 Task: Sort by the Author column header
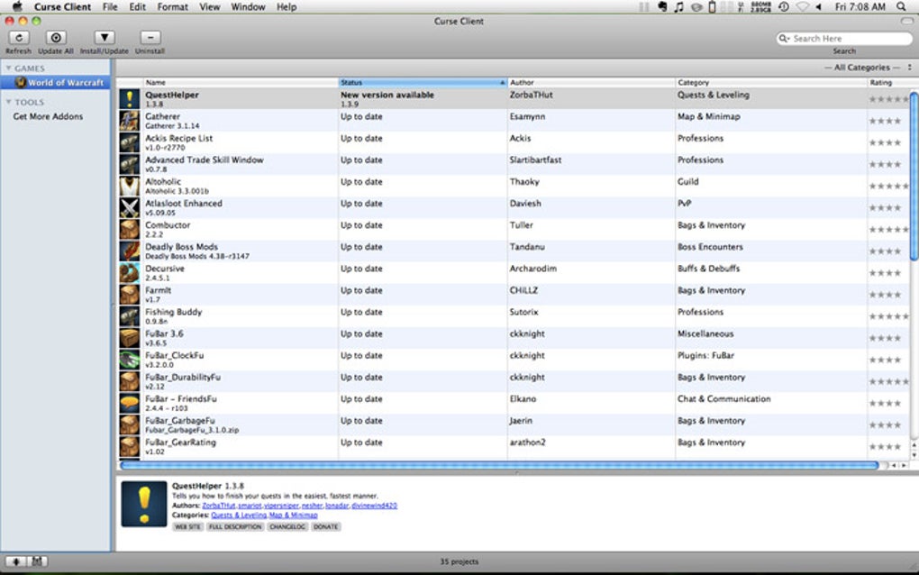(x=591, y=83)
